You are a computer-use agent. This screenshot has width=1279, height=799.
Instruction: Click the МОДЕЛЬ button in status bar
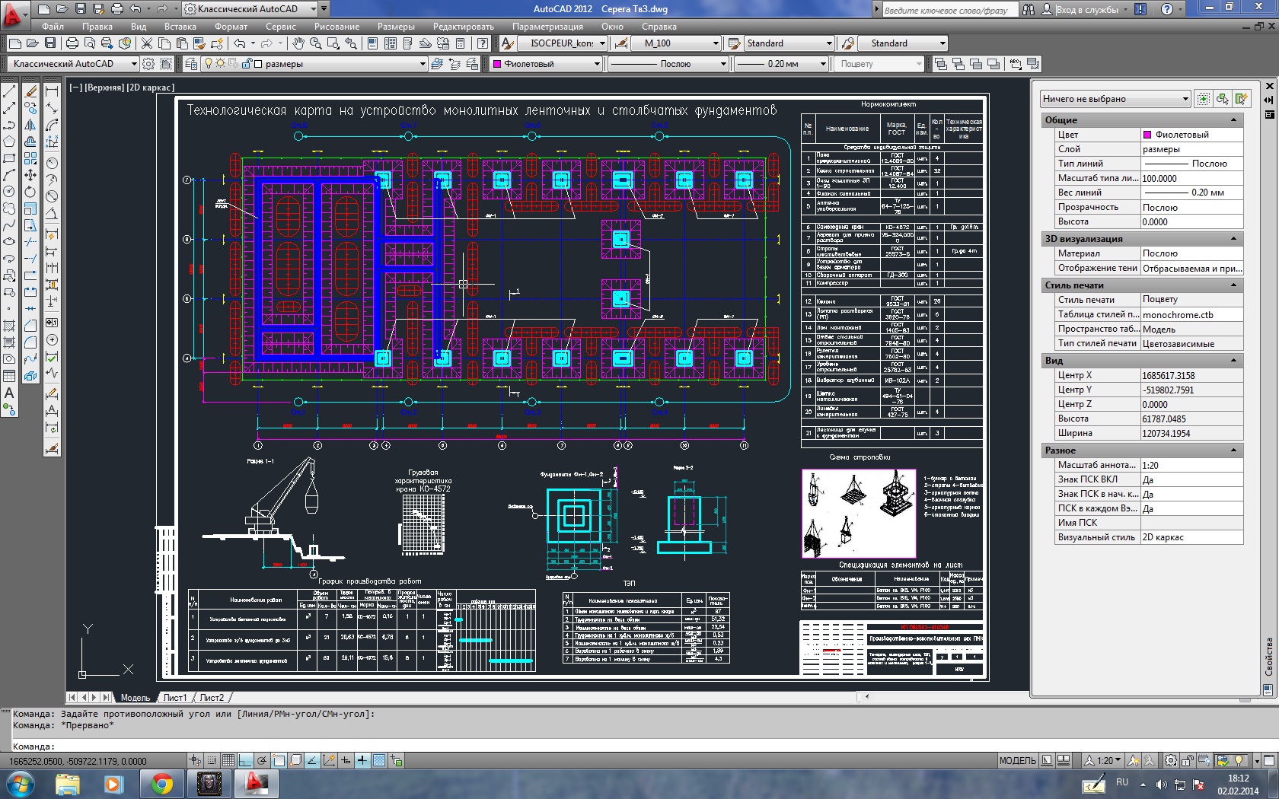tap(1017, 760)
